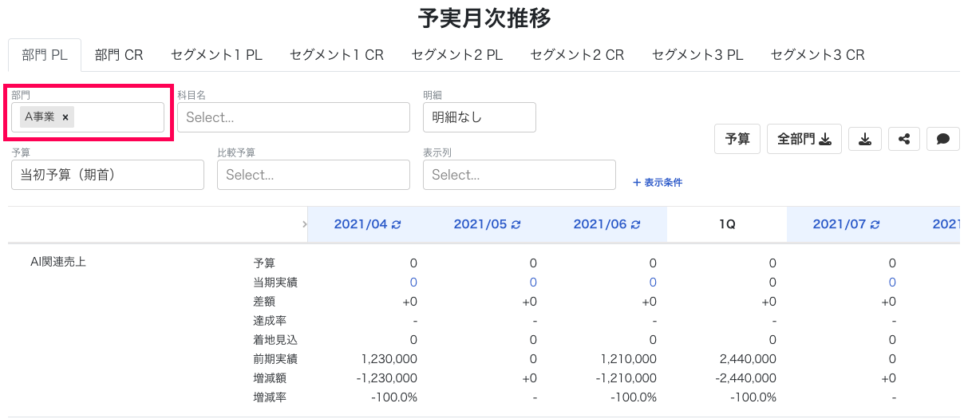Open the 比較予算 Select dropdown
968x419 pixels.
coord(313,175)
